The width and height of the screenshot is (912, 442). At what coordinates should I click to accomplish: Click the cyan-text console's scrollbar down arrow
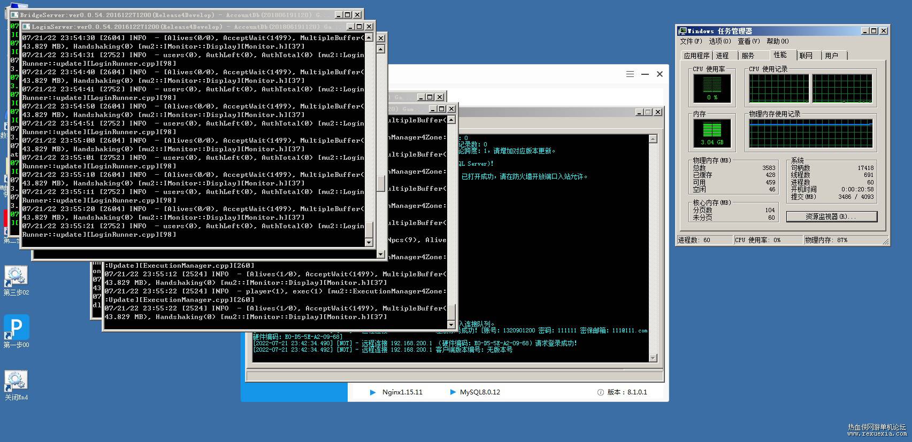pyautogui.click(x=653, y=358)
